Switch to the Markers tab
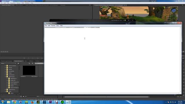The width and height of the screenshot is (185, 104). coord(38,61)
